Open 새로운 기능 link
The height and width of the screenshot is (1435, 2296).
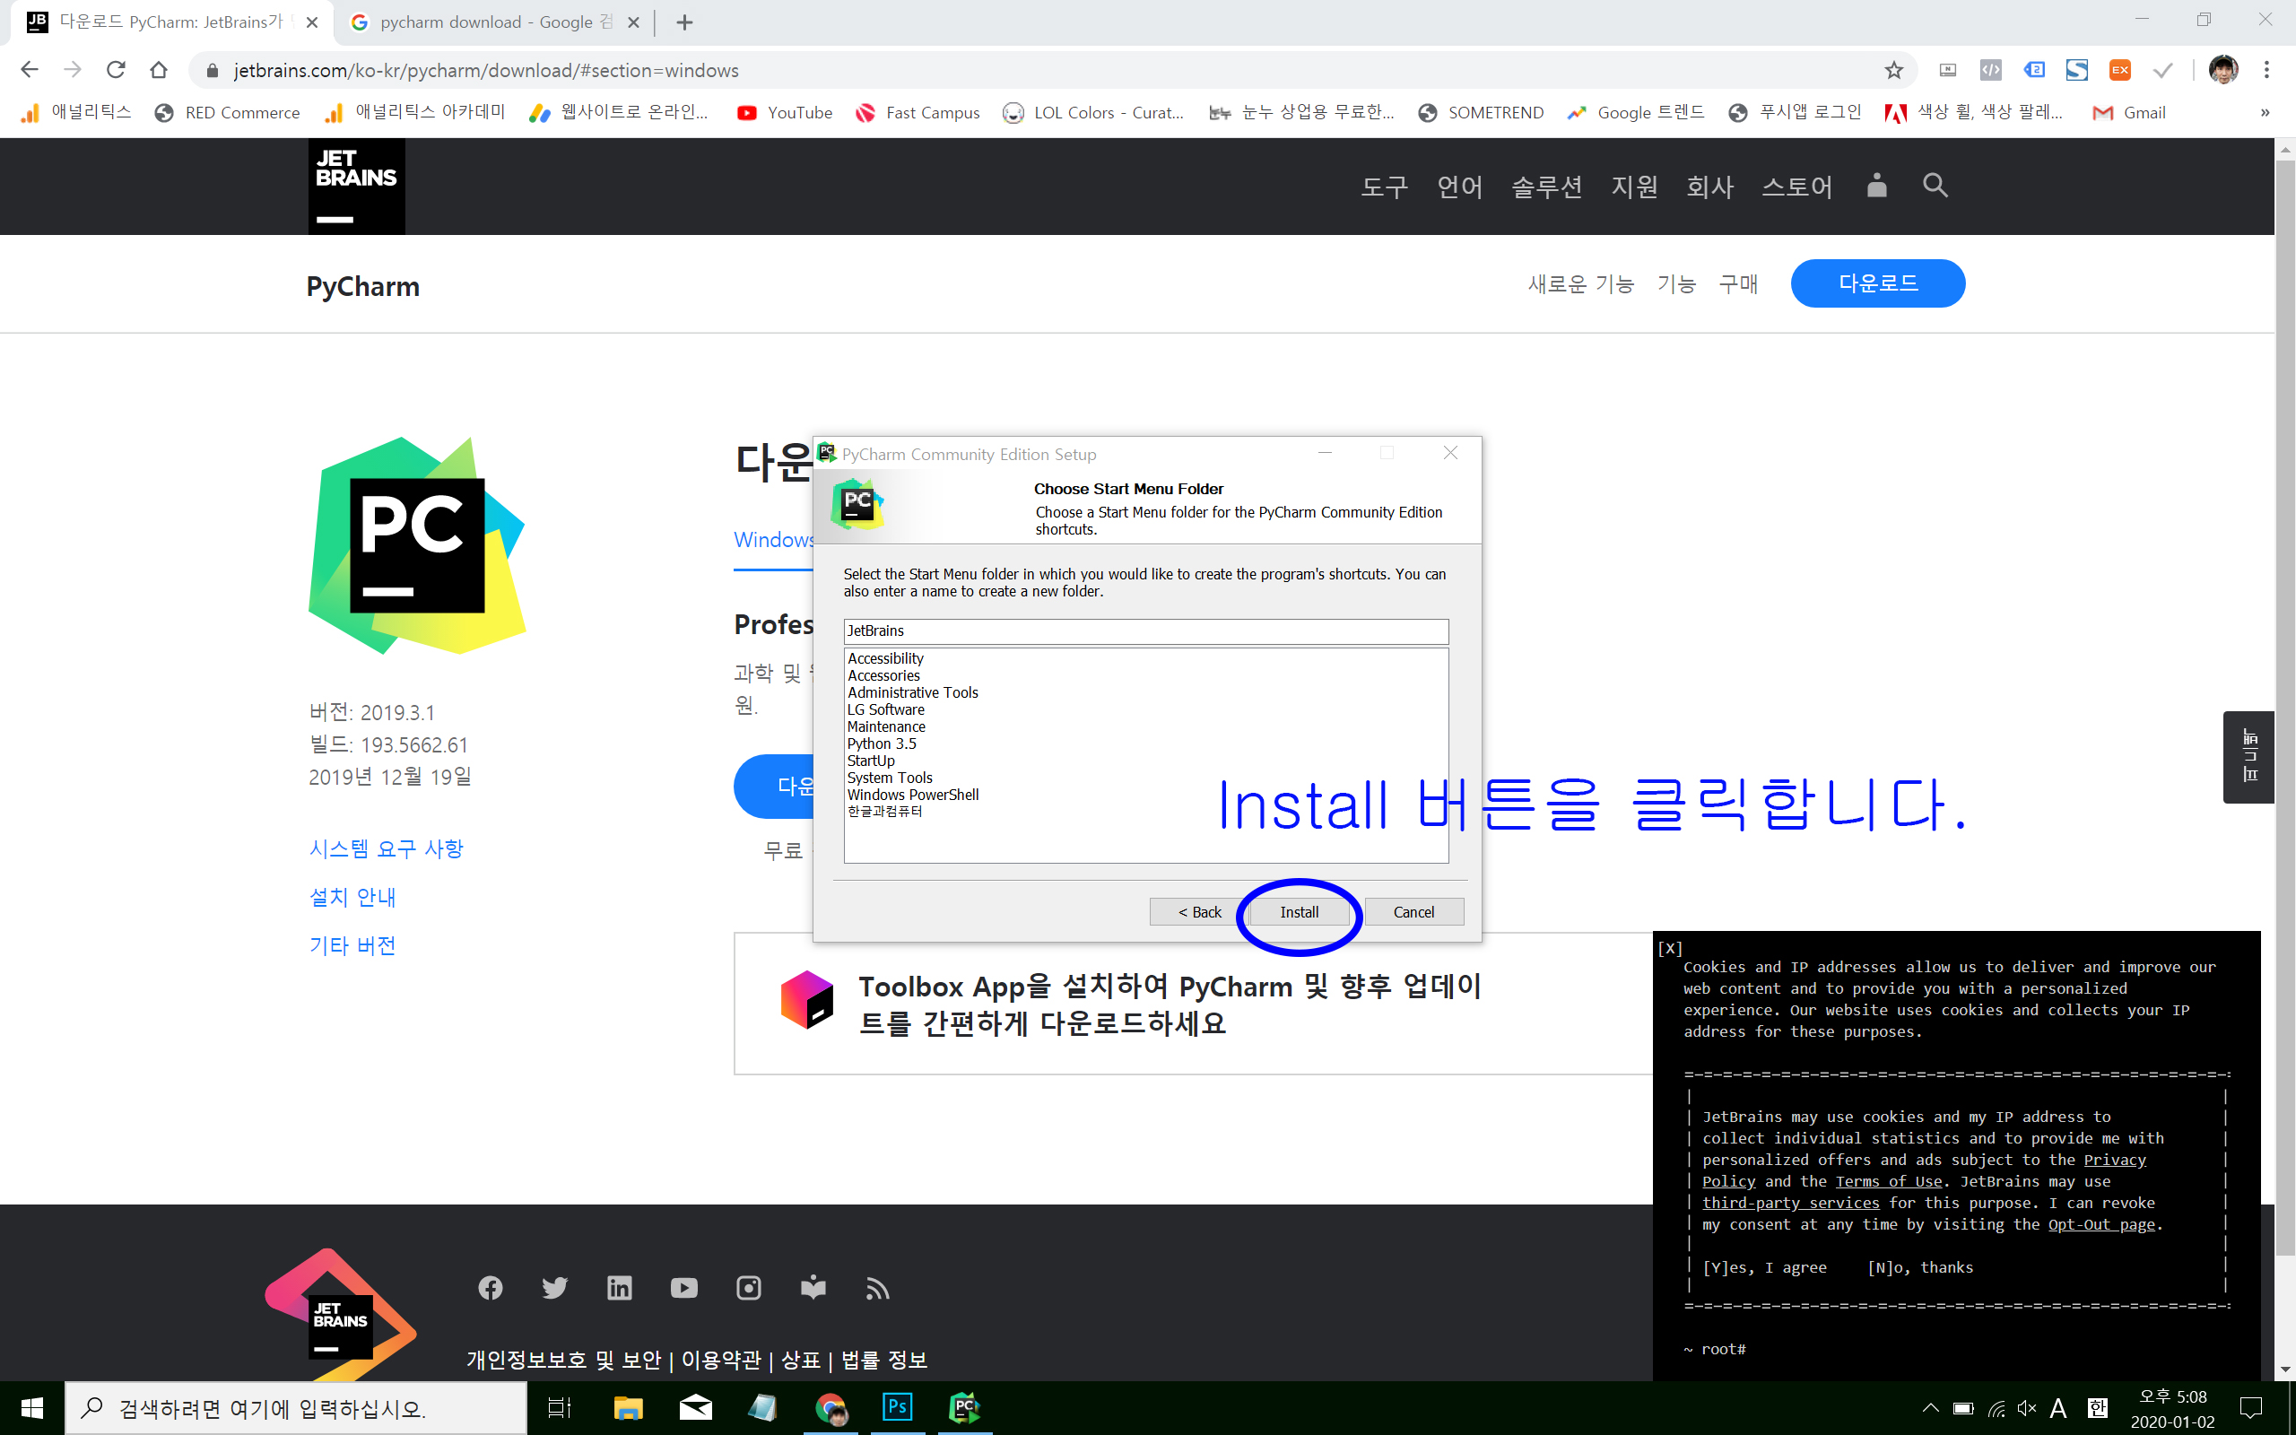[x=1580, y=283]
